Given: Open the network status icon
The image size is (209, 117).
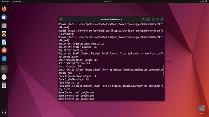Looking at the screenshot, I should (x=200, y=1).
